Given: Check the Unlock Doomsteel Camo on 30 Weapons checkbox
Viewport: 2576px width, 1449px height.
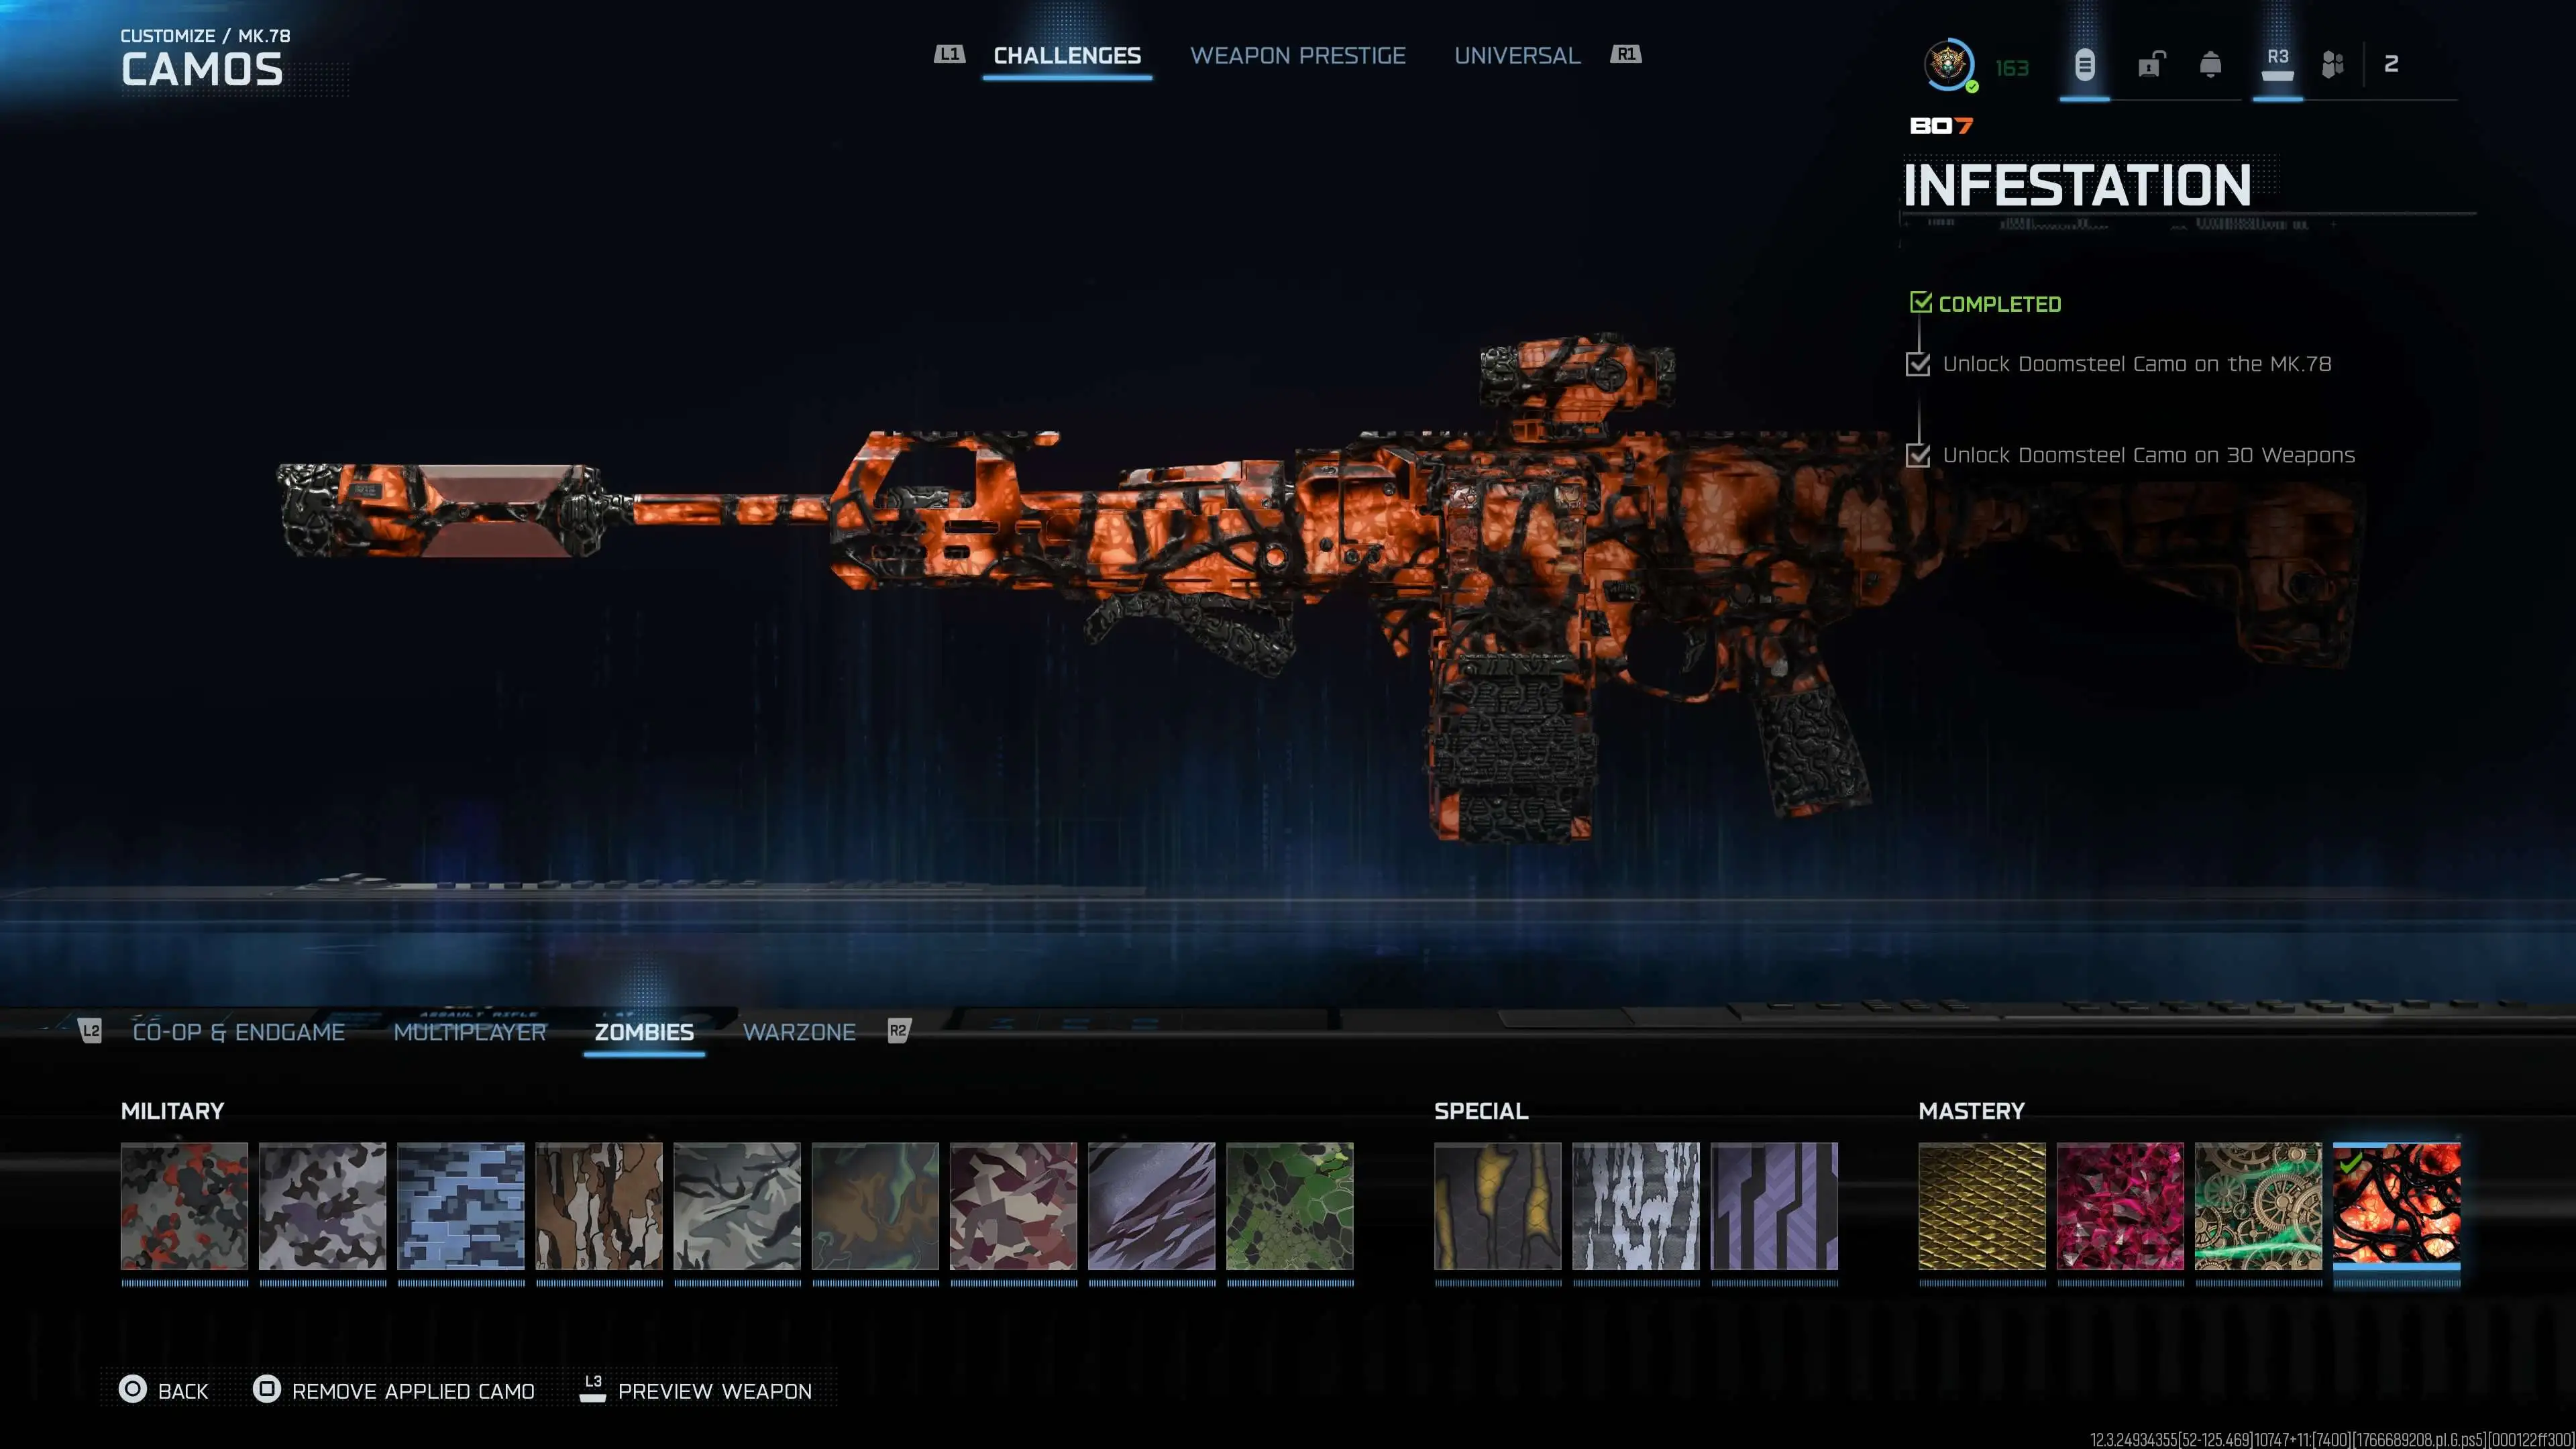Looking at the screenshot, I should pyautogui.click(x=1919, y=456).
